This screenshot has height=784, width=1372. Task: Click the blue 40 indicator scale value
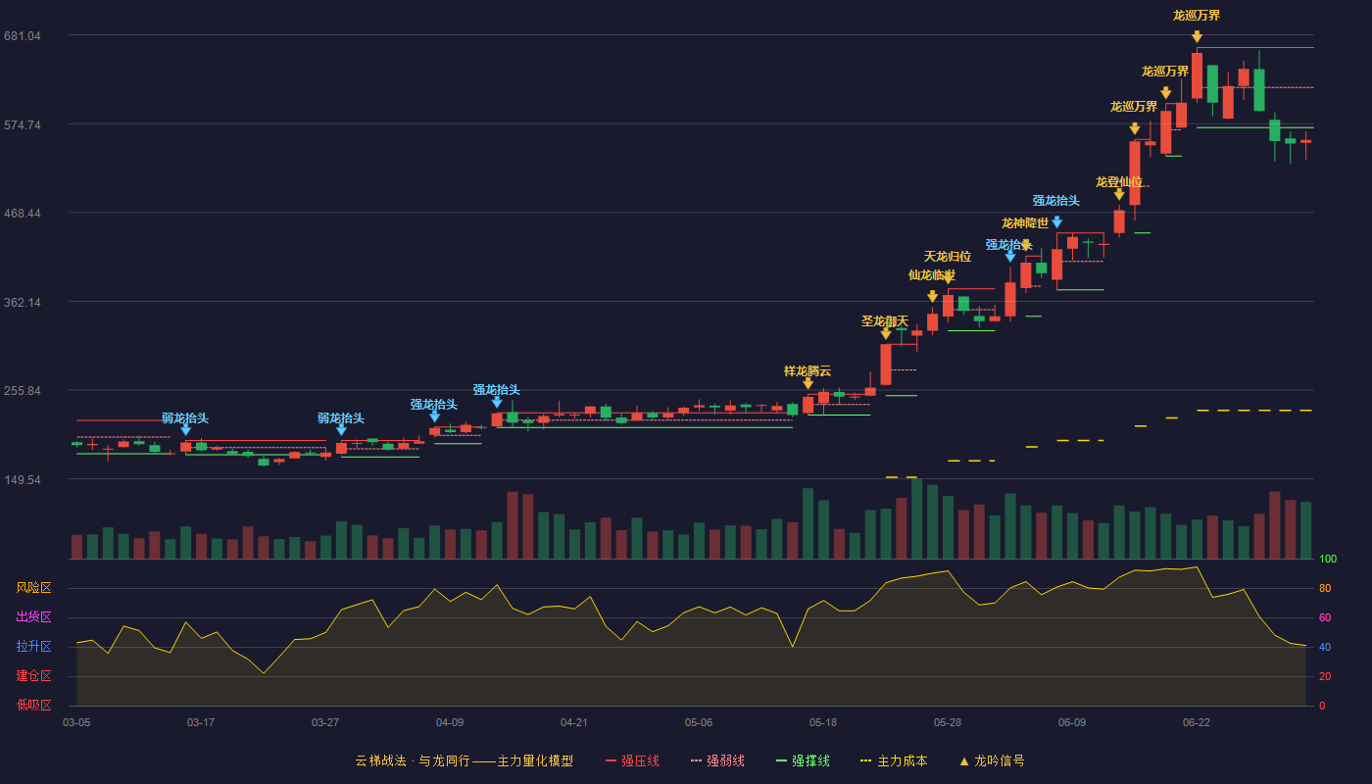[1325, 648]
